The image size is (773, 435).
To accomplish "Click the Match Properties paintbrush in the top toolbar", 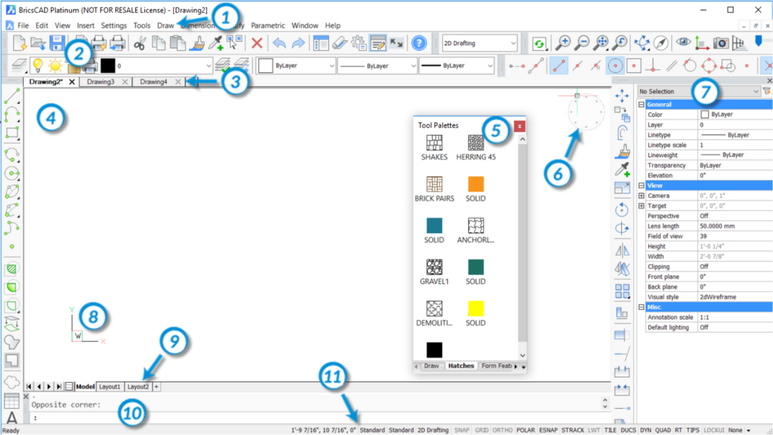I will [x=197, y=43].
